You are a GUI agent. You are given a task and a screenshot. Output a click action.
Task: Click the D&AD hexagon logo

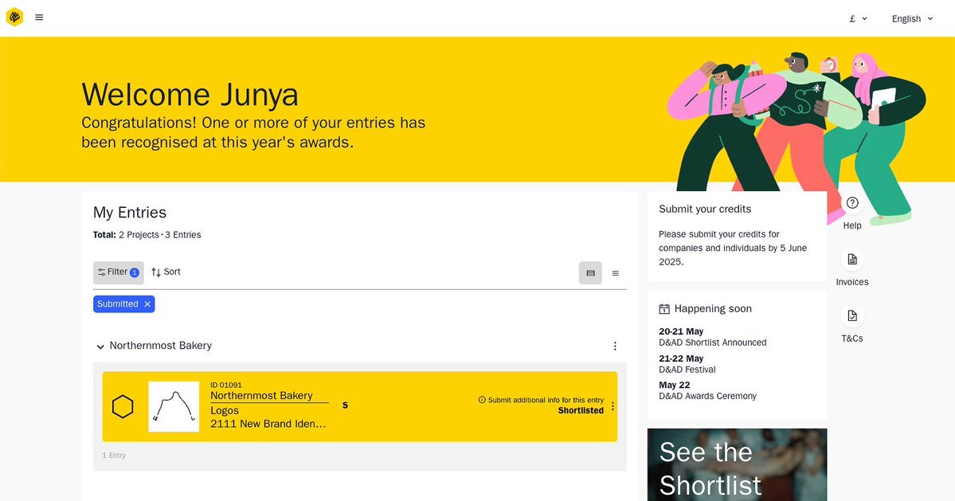[14, 17]
